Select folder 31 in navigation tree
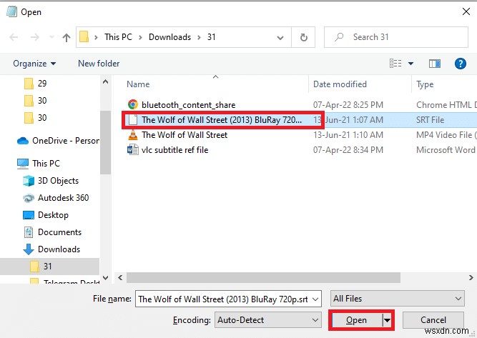 pyautogui.click(x=49, y=267)
